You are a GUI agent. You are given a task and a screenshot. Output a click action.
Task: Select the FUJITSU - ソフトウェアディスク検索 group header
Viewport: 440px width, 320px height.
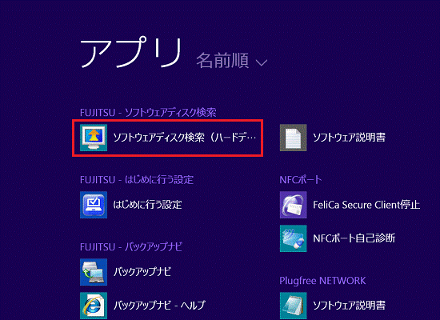click(x=148, y=113)
